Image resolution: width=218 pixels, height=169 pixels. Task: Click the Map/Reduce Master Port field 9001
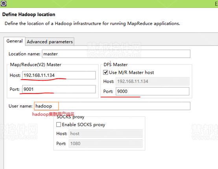coord(59,89)
